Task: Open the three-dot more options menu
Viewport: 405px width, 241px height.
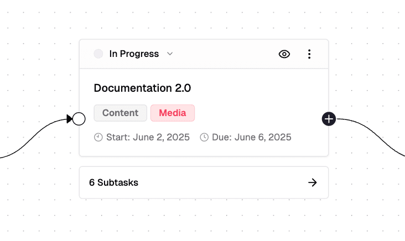Action: click(x=309, y=54)
